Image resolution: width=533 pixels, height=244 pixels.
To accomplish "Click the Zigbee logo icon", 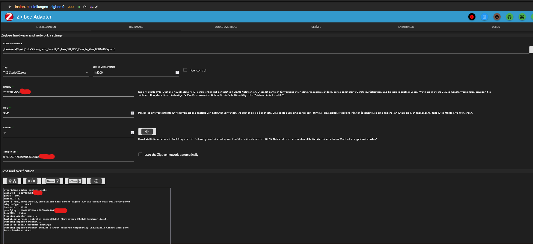I will [x=9, y=17].
